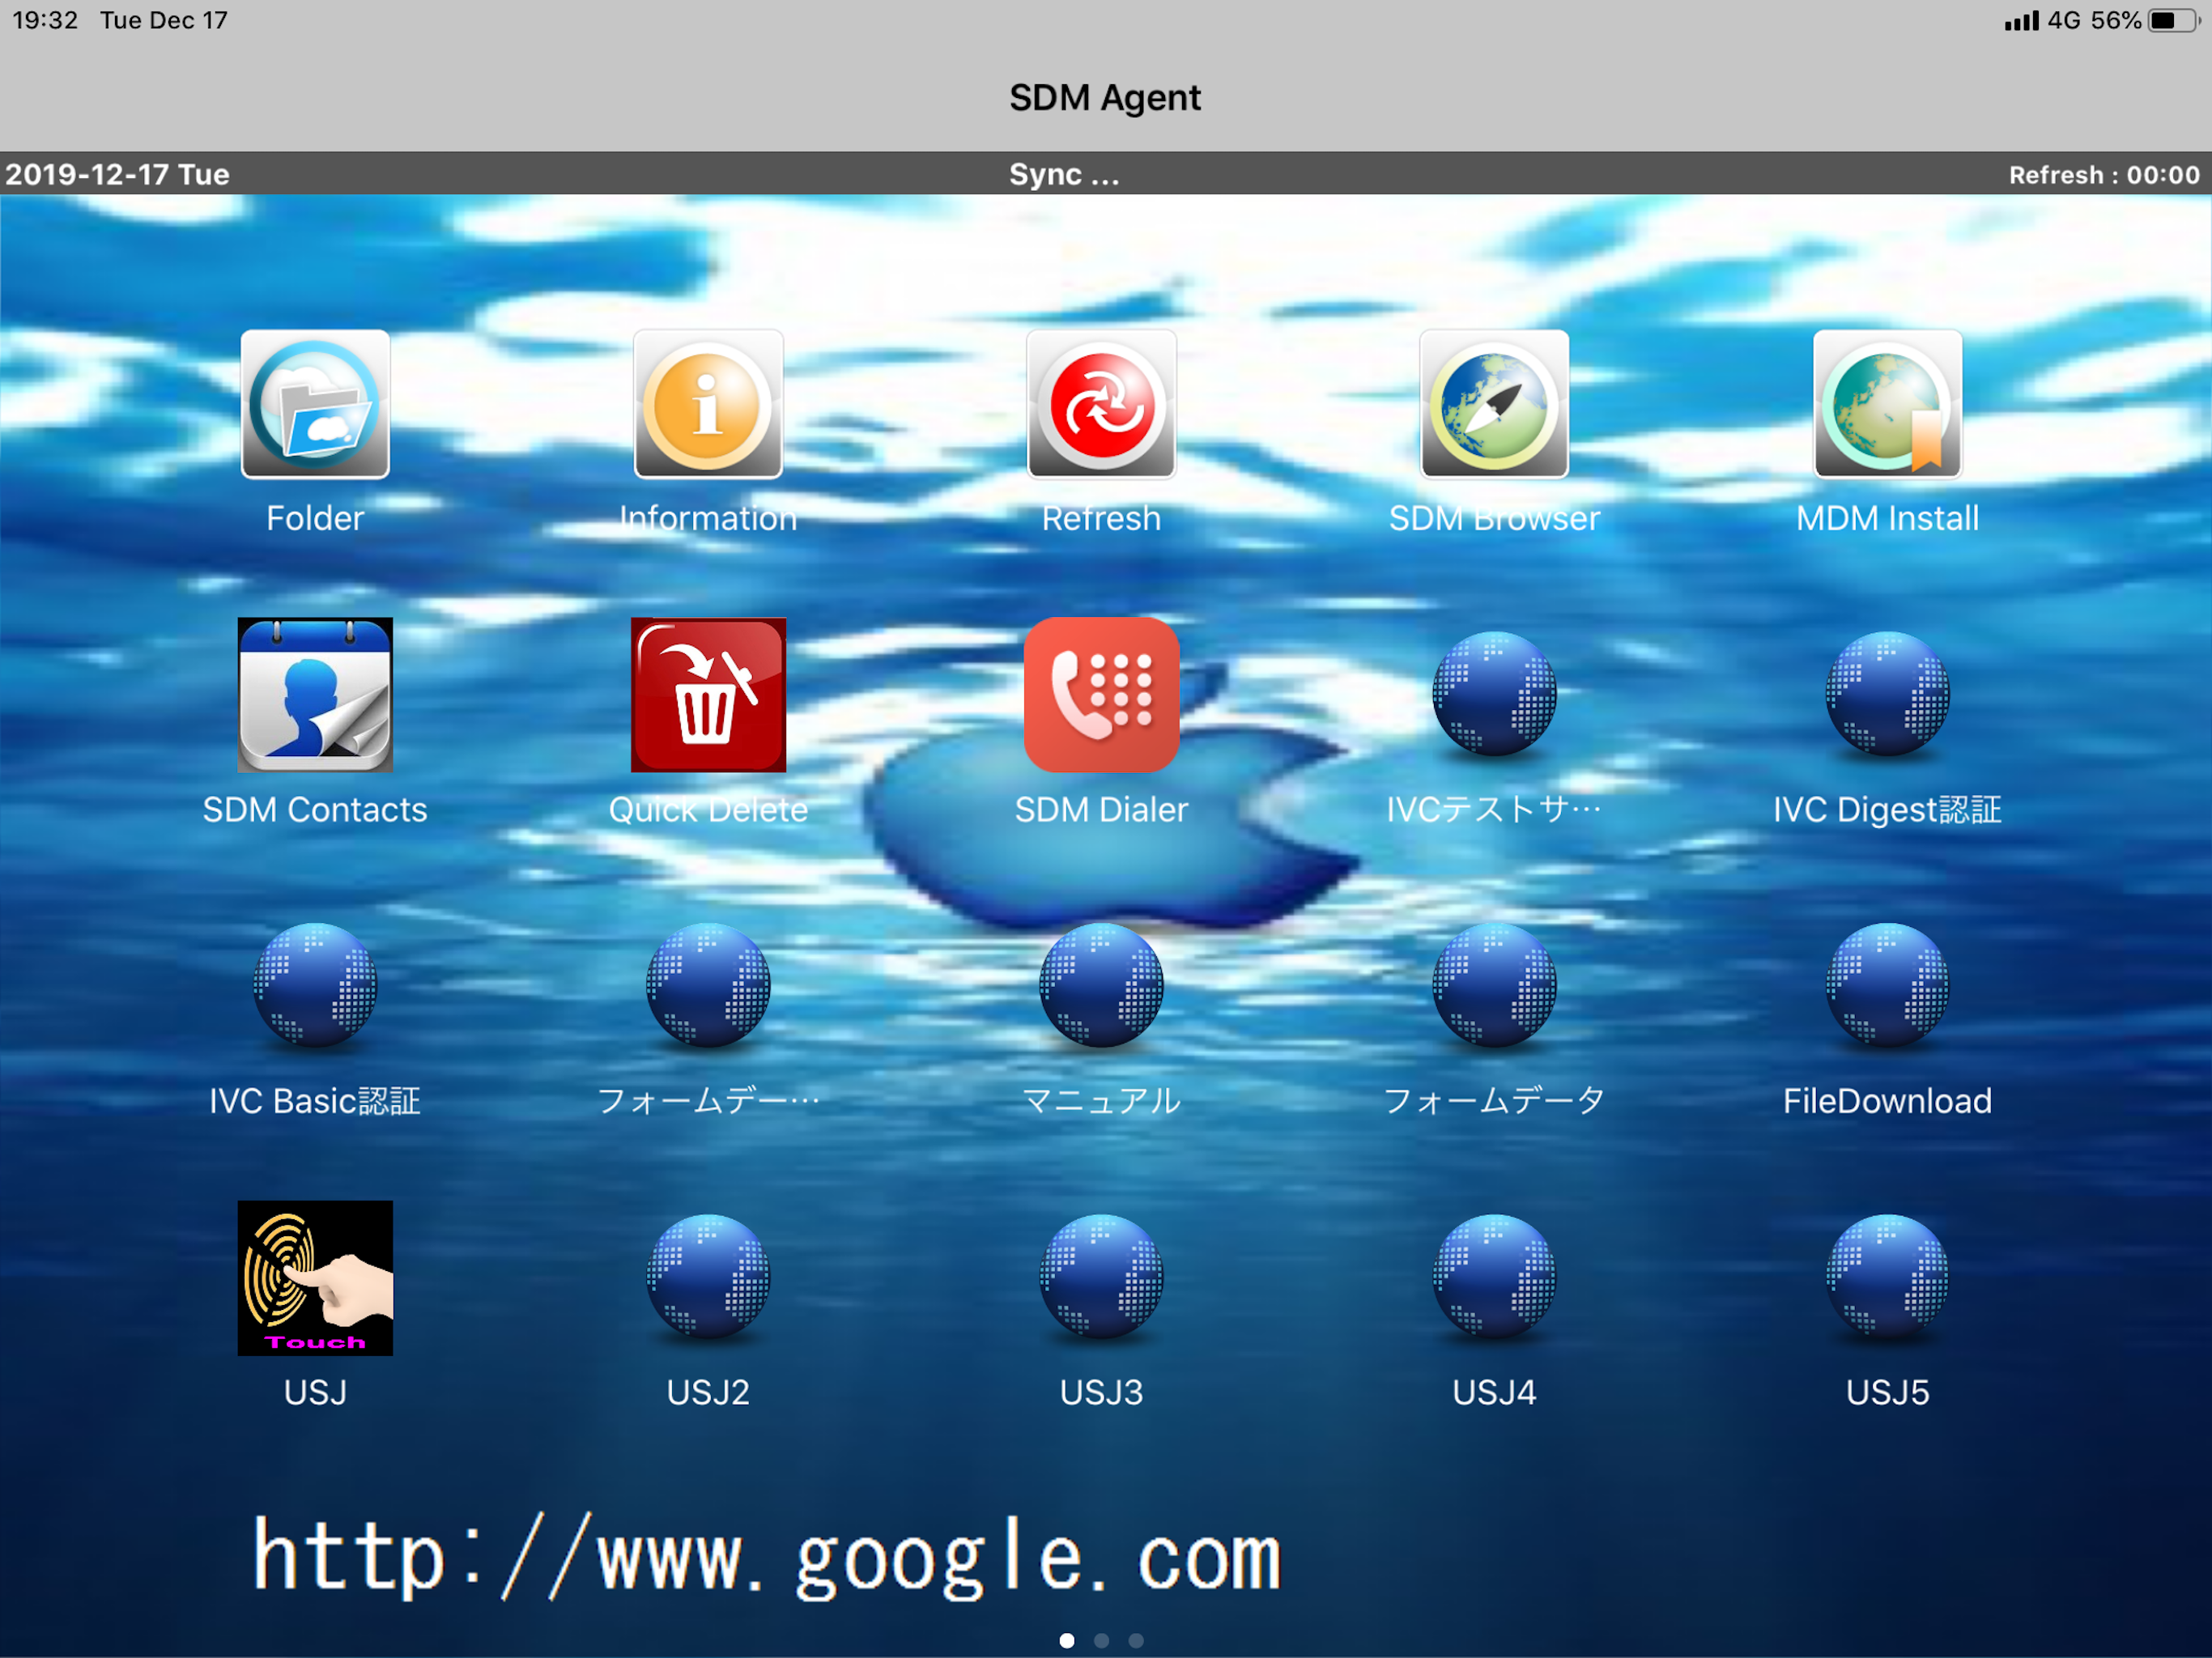Select the first page indicator dot
The image size is (2212, 1658).
tap(1067, 1640)
